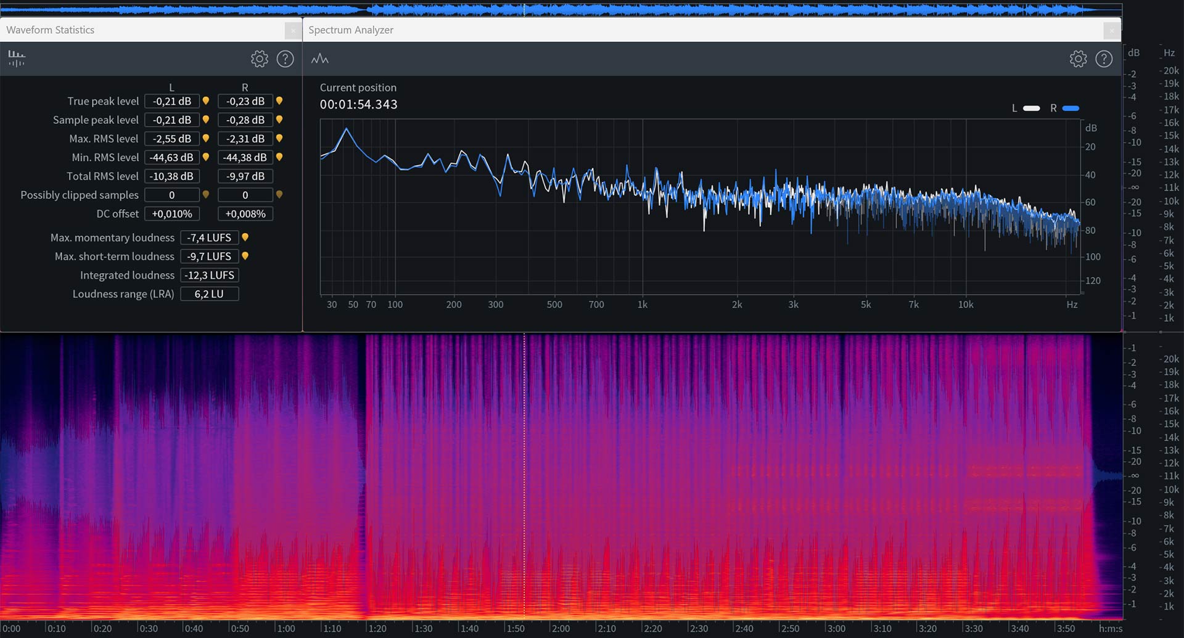Viewport: 1184px width, 638px height.
Task: Click the spectrum curve icon in Spectrum Analyzer
Action: 319,59
